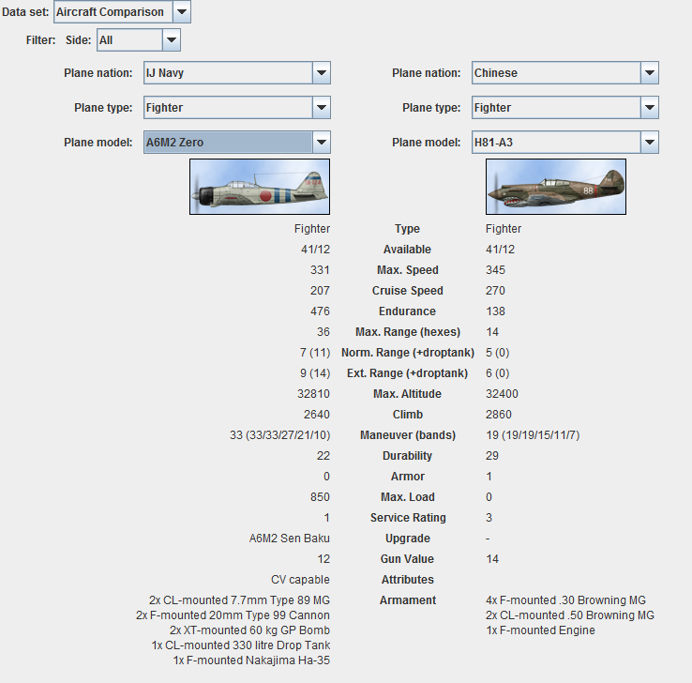Screen dimensions: 692x683
Task: Click '2x CL-mounted 7.7mm Type 89 MG'
Action: point(240,600)
